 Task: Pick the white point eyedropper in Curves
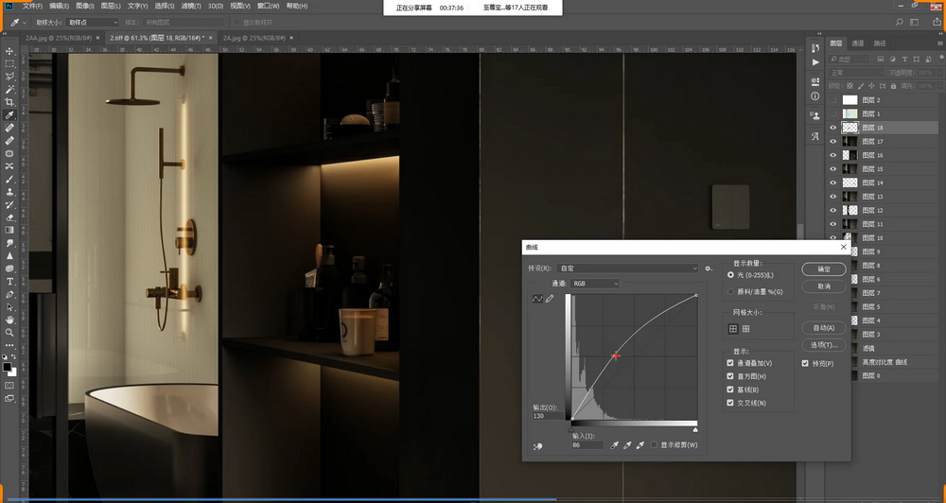tap(640, 445)
